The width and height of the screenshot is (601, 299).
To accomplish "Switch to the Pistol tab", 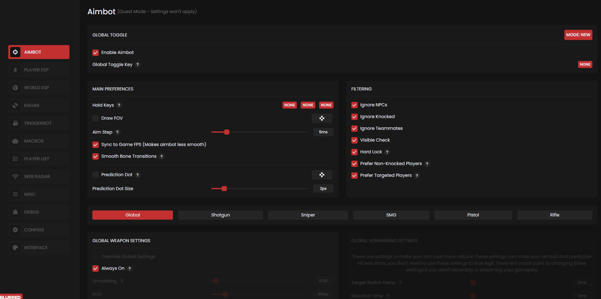I will [x=473, y=215].
